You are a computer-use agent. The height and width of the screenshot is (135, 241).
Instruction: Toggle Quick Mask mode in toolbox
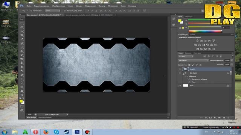22,106
